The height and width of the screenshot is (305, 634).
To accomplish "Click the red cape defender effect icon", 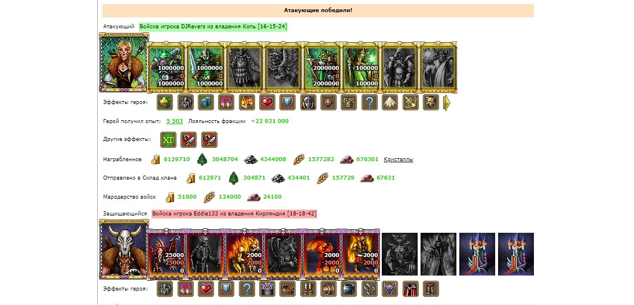I will click(410, 289).
